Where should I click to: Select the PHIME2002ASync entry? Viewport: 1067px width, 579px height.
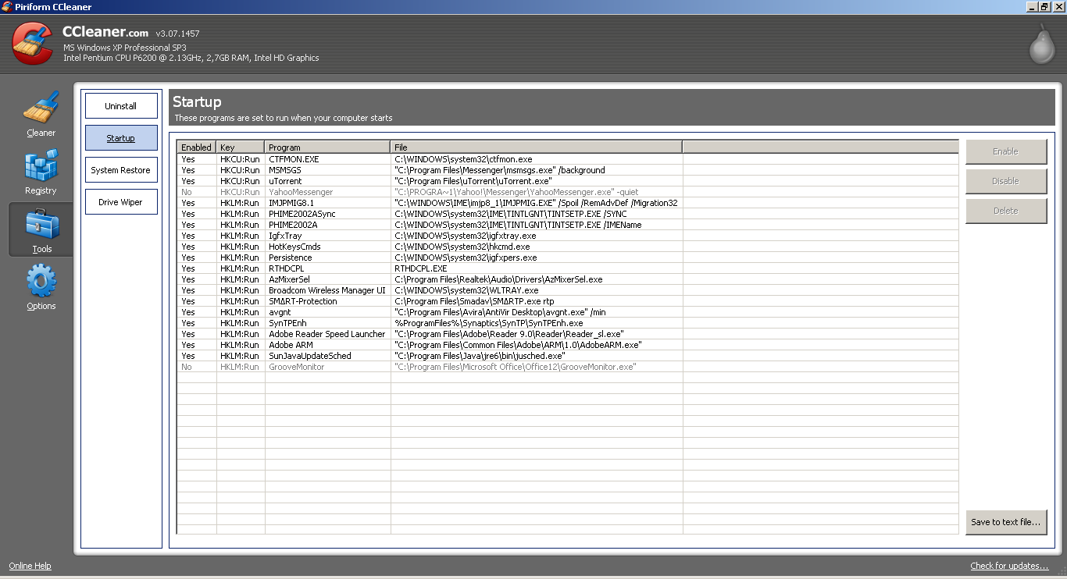[x=302, y=214]
